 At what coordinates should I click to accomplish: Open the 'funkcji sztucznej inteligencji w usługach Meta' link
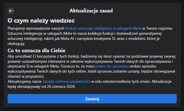pyautogui.click(x=103, y=29)
